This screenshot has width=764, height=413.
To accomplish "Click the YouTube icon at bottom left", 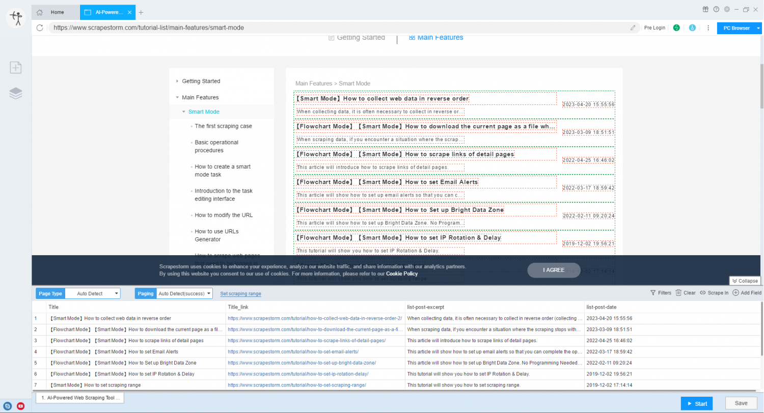I will pyautogui.click(x=20, y=406).
